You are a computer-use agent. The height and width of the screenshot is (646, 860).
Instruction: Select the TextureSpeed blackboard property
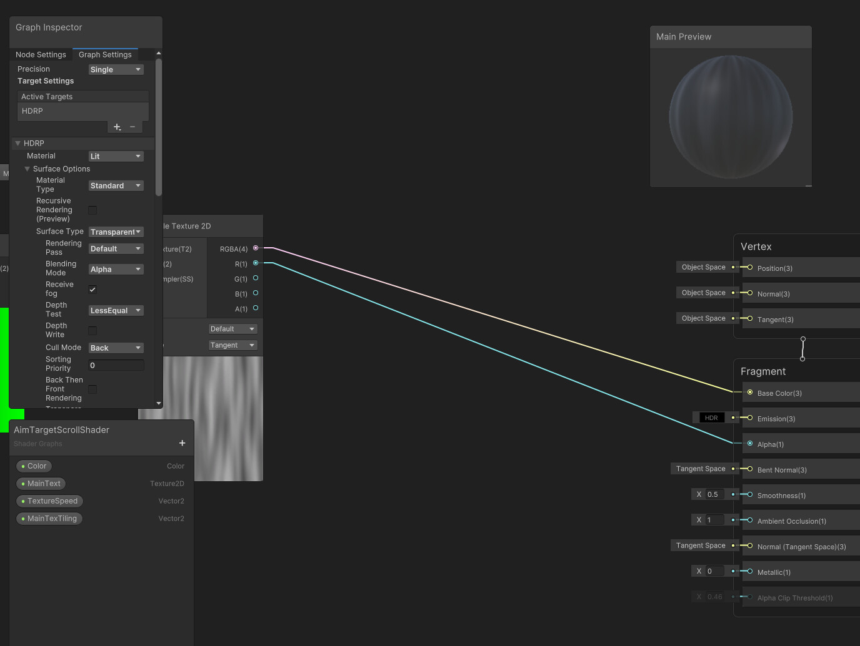click(x=49, y=501)
